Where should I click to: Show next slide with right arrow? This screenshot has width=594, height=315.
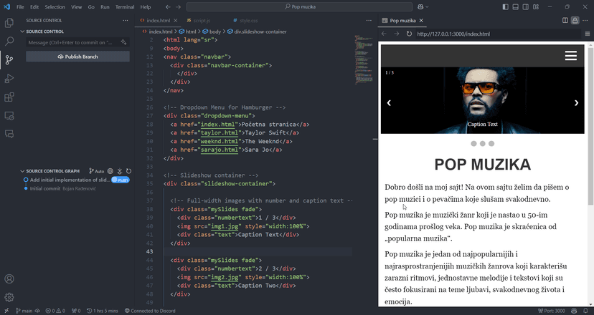pos(576,103)
